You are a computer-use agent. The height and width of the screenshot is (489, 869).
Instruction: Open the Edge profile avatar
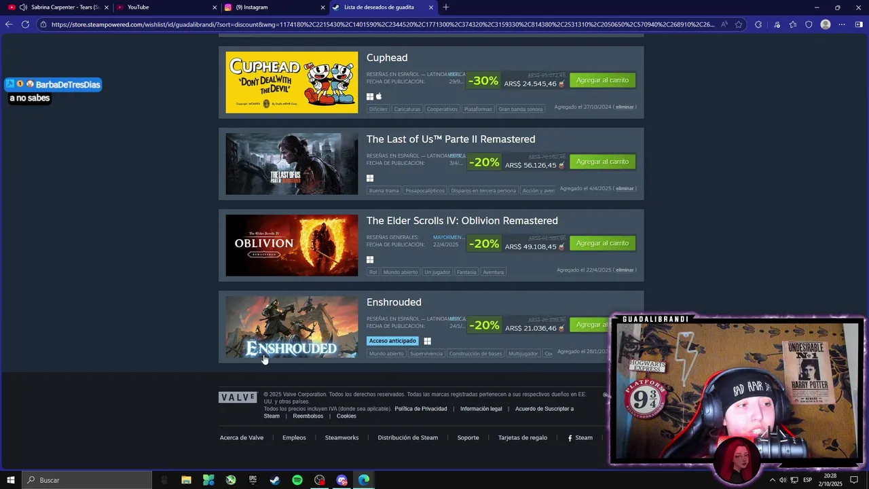click(x=826, y=24)
